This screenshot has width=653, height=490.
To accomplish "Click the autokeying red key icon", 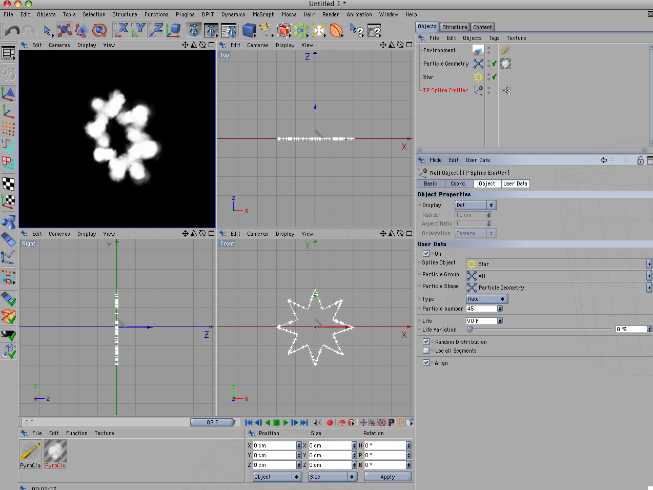I will pyautogui.click(x=342, y=422).
